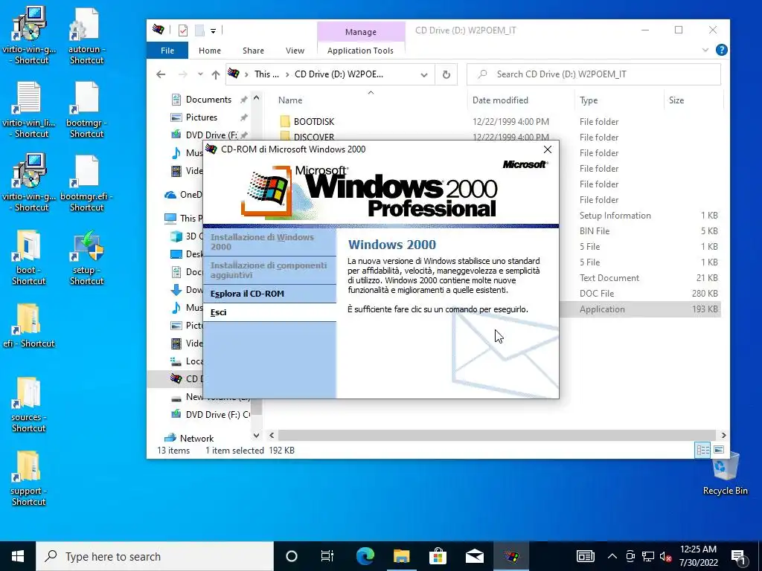Image resolution: width=762 pixels, height=571 pixels.
Task: Open Microsoft Store from taskbar
Action: (x=438, y=556)
